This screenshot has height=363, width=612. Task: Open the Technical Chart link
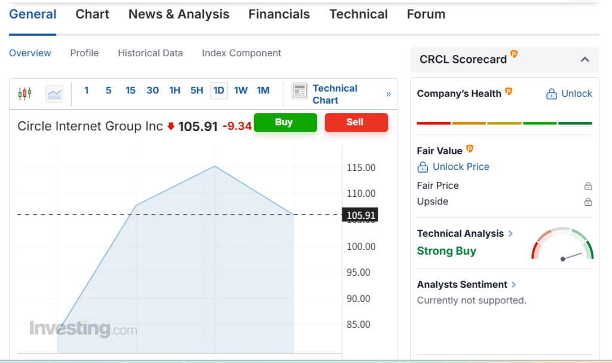(x=335, y=94)
